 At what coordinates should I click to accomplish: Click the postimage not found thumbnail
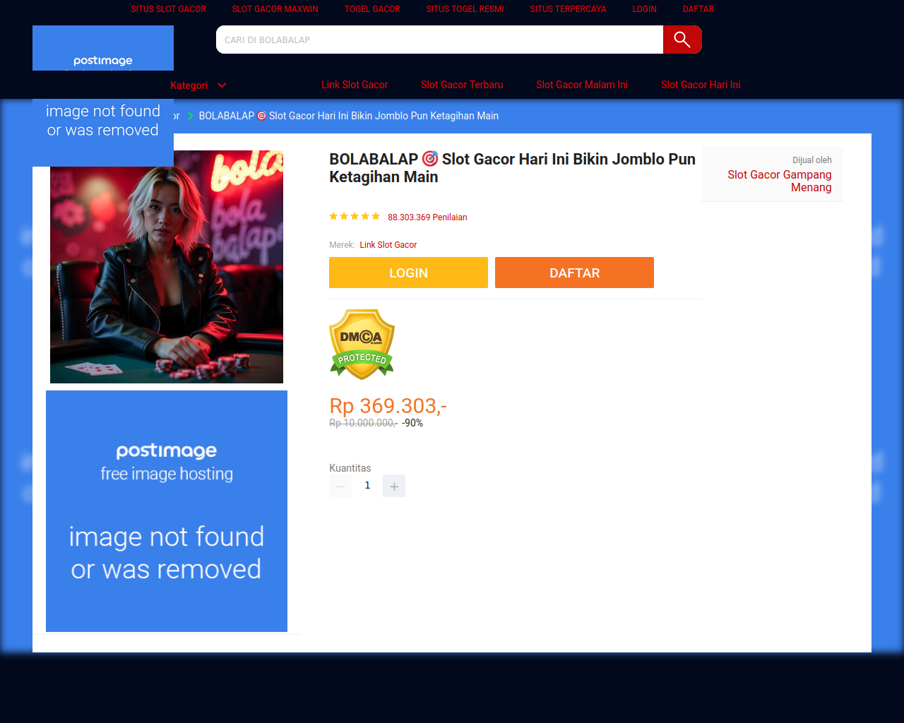coord(167,511)
